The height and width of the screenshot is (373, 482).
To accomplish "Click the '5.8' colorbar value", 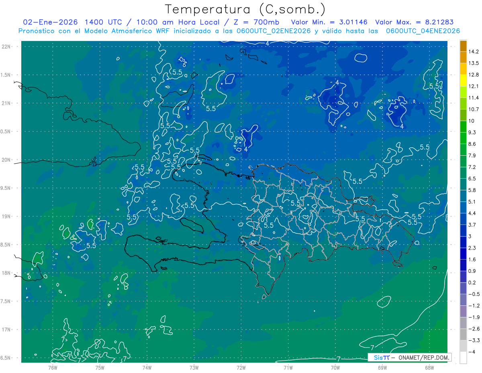I will click(x=472, y=190).
